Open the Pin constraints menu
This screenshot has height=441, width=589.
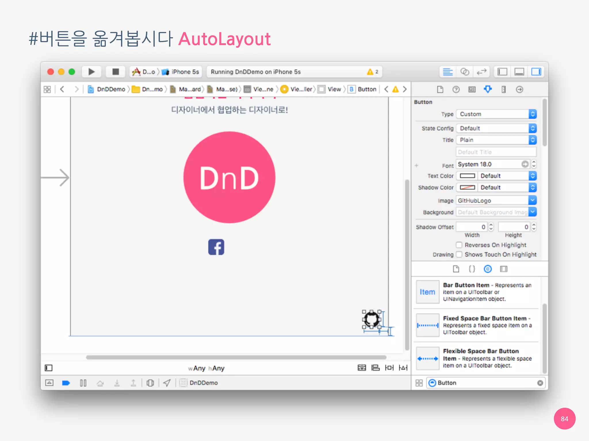pyautogui.click(x=389, y=368)
